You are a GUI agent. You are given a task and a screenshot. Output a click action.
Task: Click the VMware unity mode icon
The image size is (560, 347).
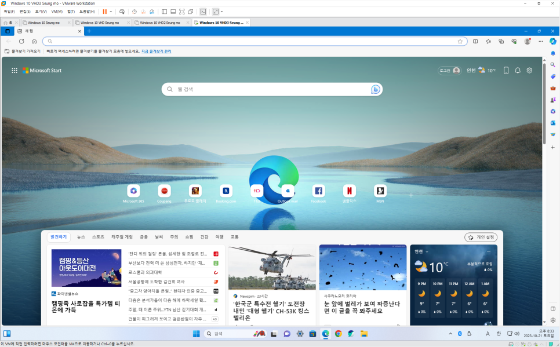[x=191, y=12]
